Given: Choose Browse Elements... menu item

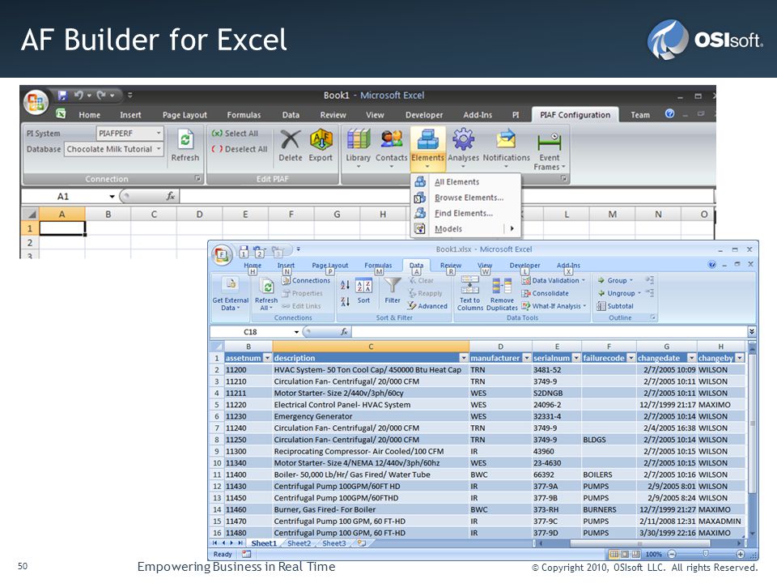Looking at the screenshot, I should pyautogui.click(x=465, y=198).
